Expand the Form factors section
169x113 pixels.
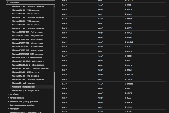point(14,94)
